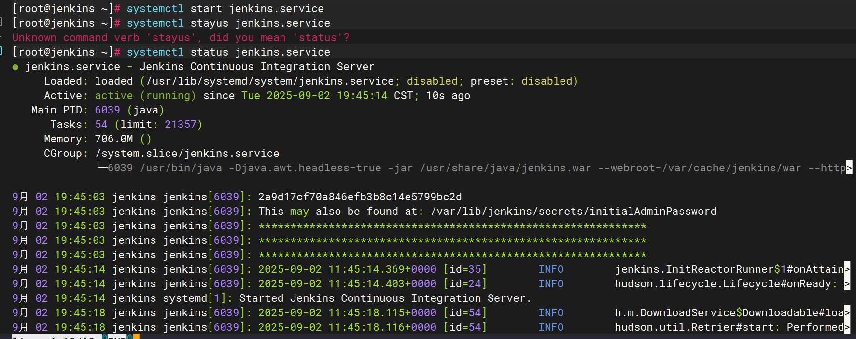The height and width of the screenshot is (339, 856).
Task: Click the '-Djava.awt.headless=true' argument
Action: pos(305,168)
